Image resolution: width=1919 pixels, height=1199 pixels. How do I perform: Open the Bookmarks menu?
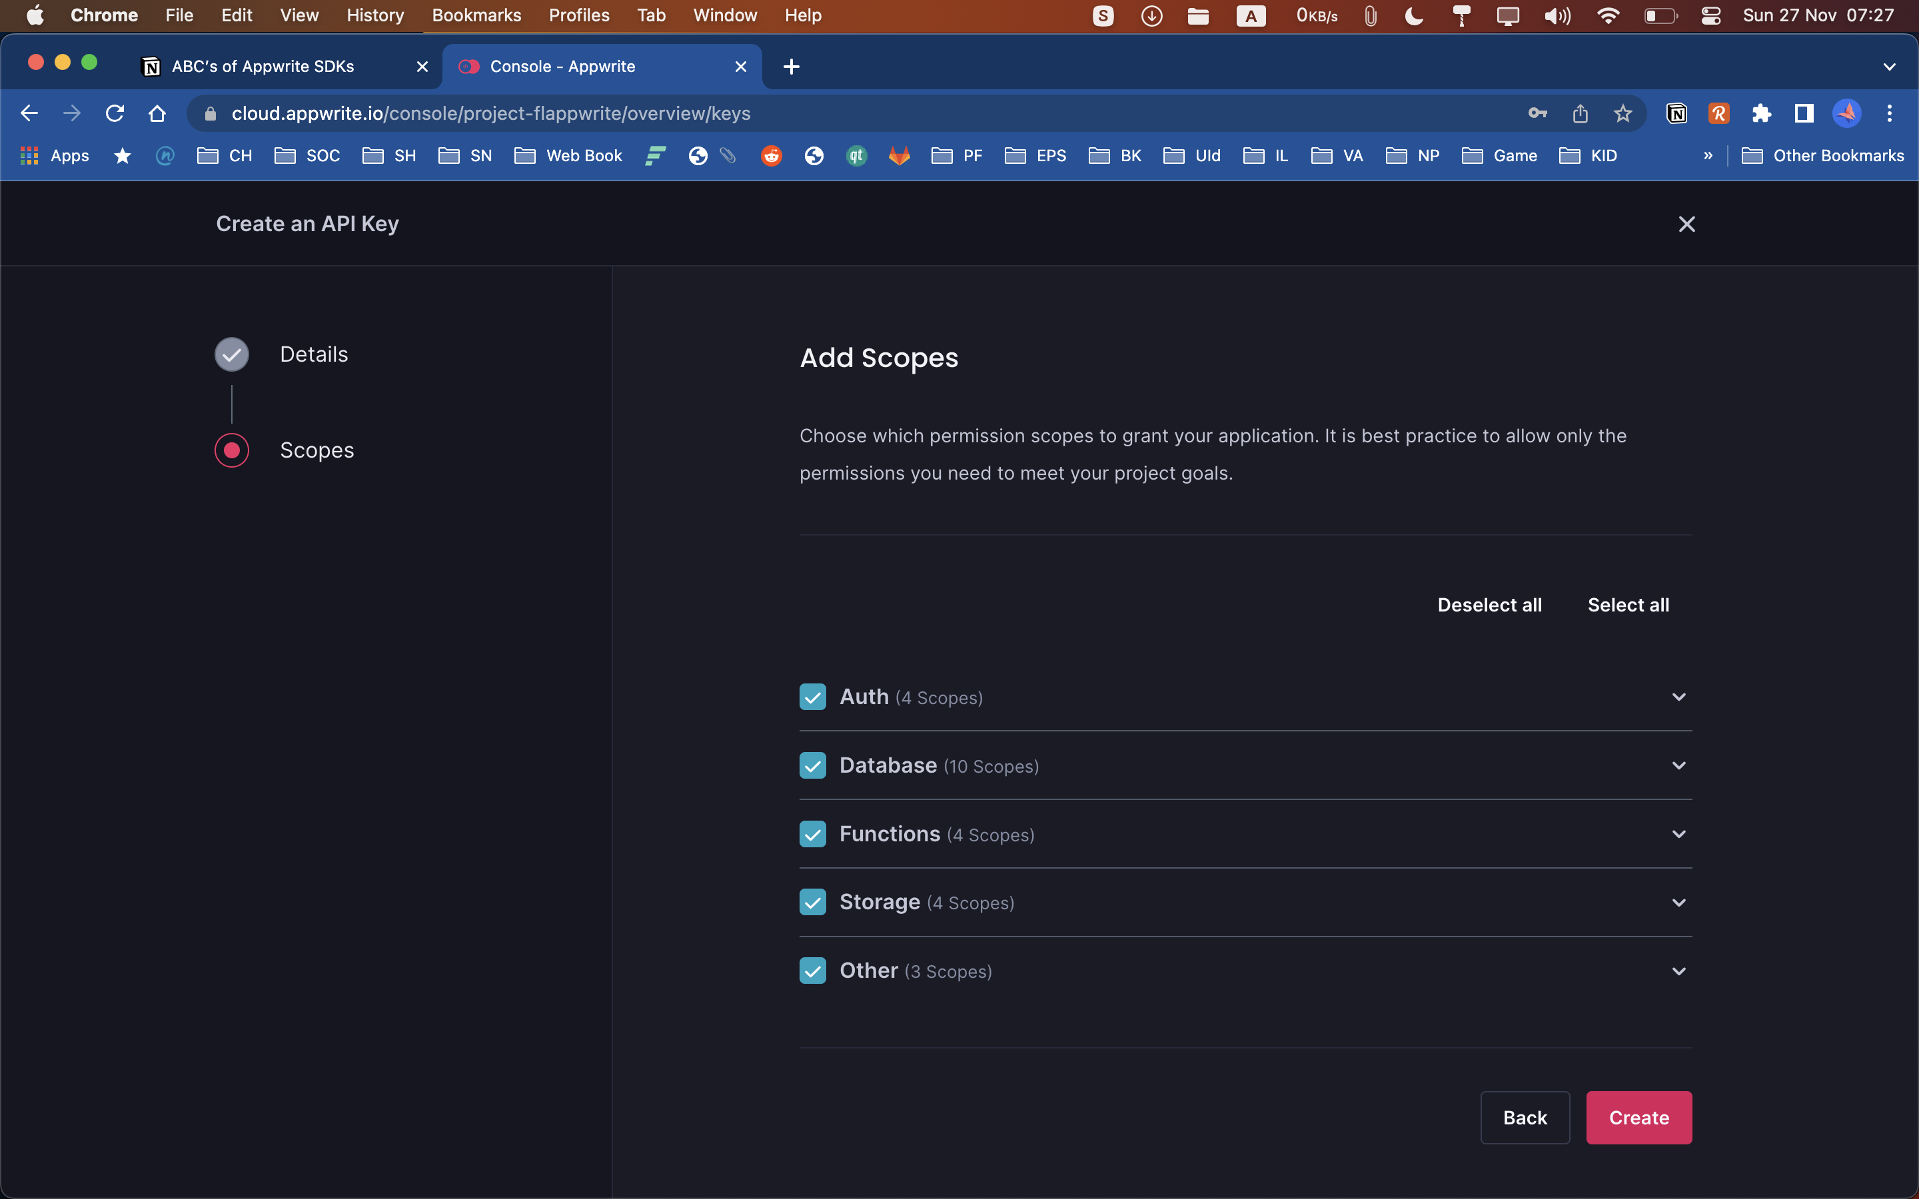476,15
